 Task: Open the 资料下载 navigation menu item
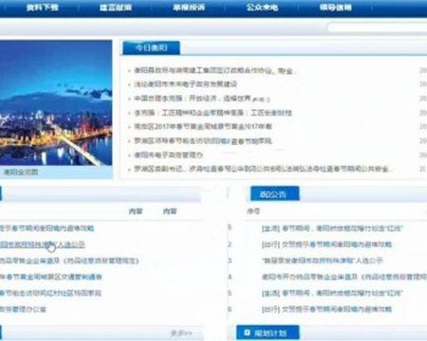pos(43,8)
